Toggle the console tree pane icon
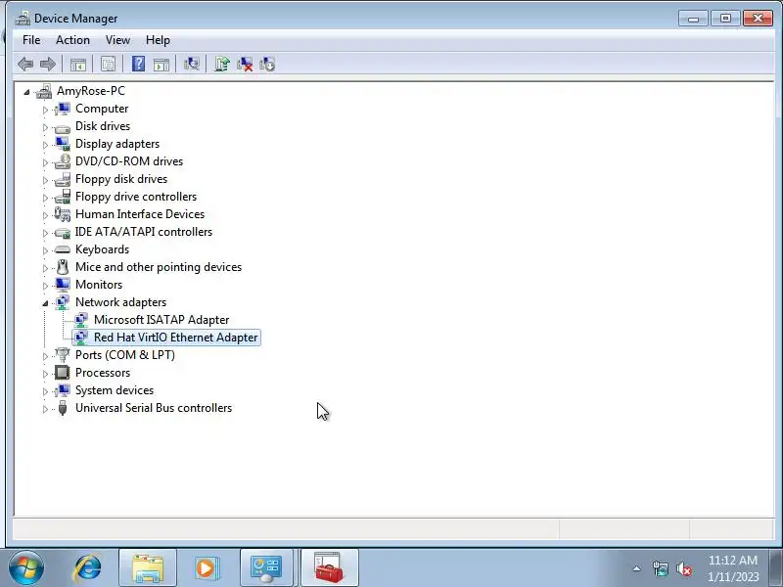 coord(78,64)
